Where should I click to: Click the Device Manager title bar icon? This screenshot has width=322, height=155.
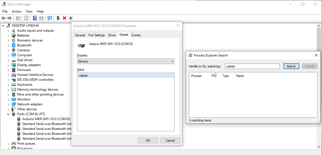click(x=4, y=4)
